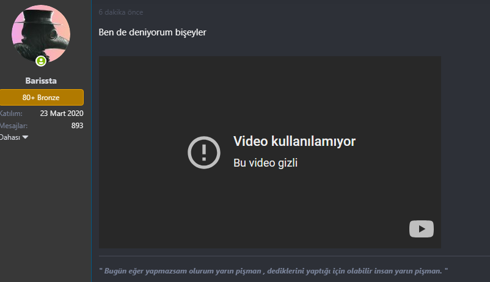Click the 893 message count
The image size is (490, 282).
(x=77, y=126)
